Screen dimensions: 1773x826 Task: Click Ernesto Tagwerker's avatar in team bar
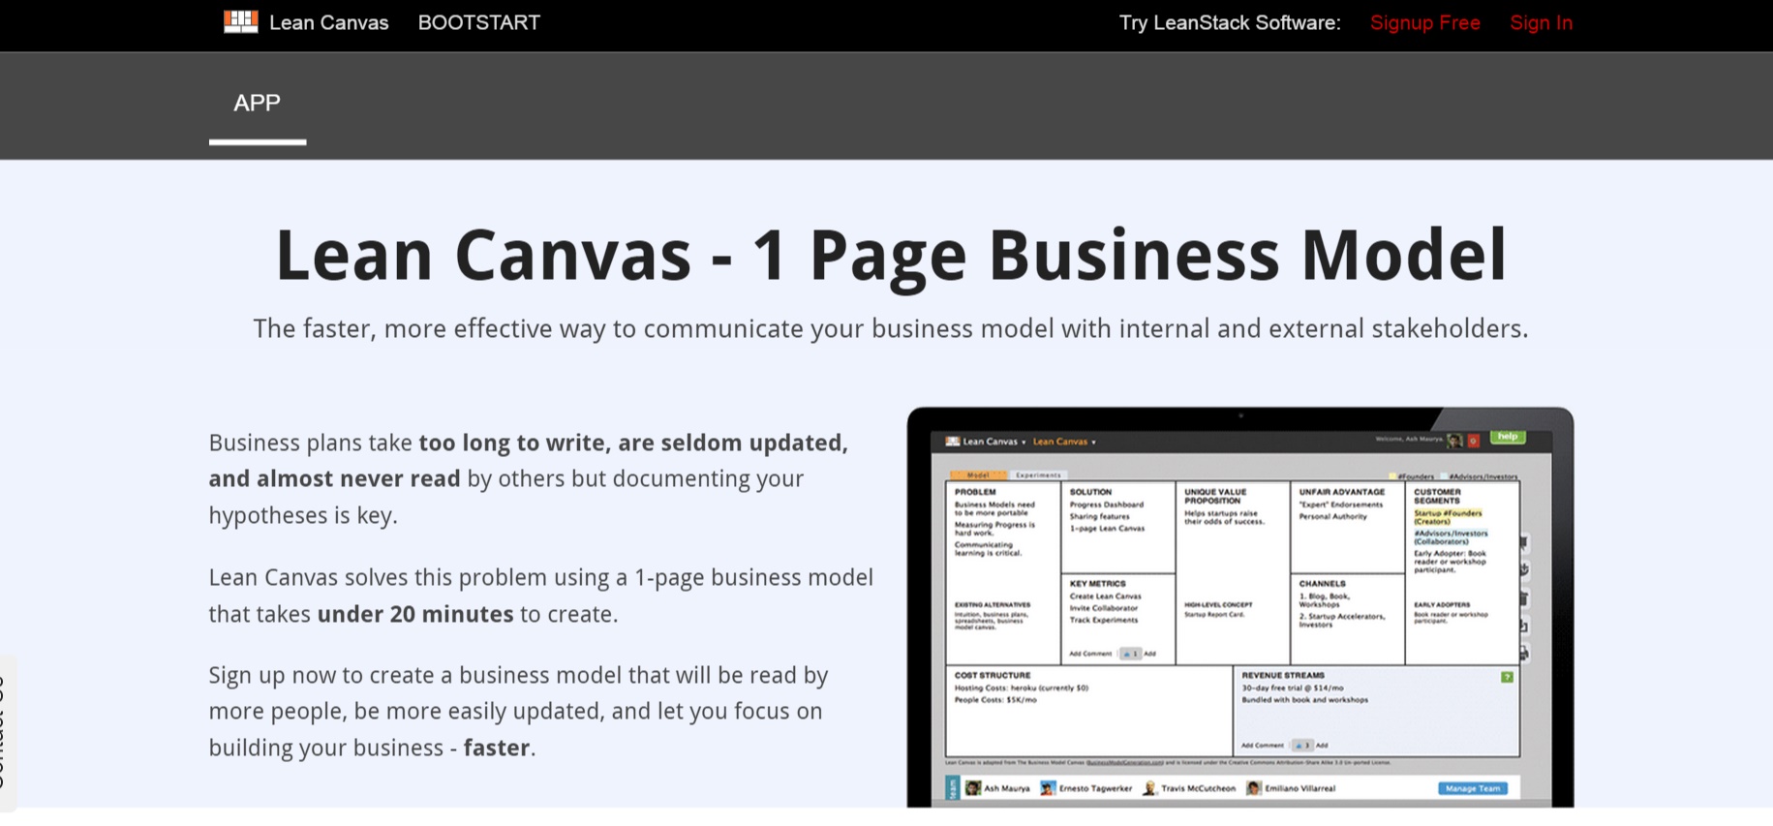click(x=1047, y=788)
